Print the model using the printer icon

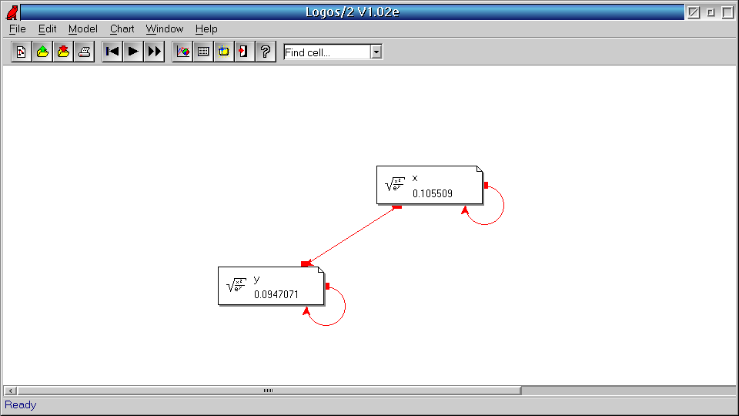tap(84, 52)
